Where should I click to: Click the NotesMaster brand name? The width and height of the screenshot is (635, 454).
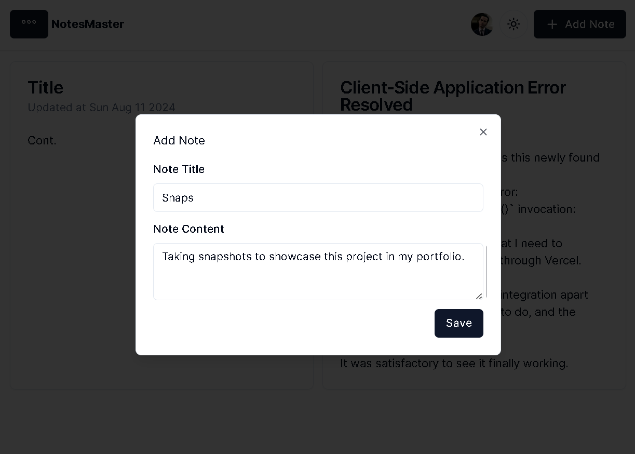click(x=88, y=24)
